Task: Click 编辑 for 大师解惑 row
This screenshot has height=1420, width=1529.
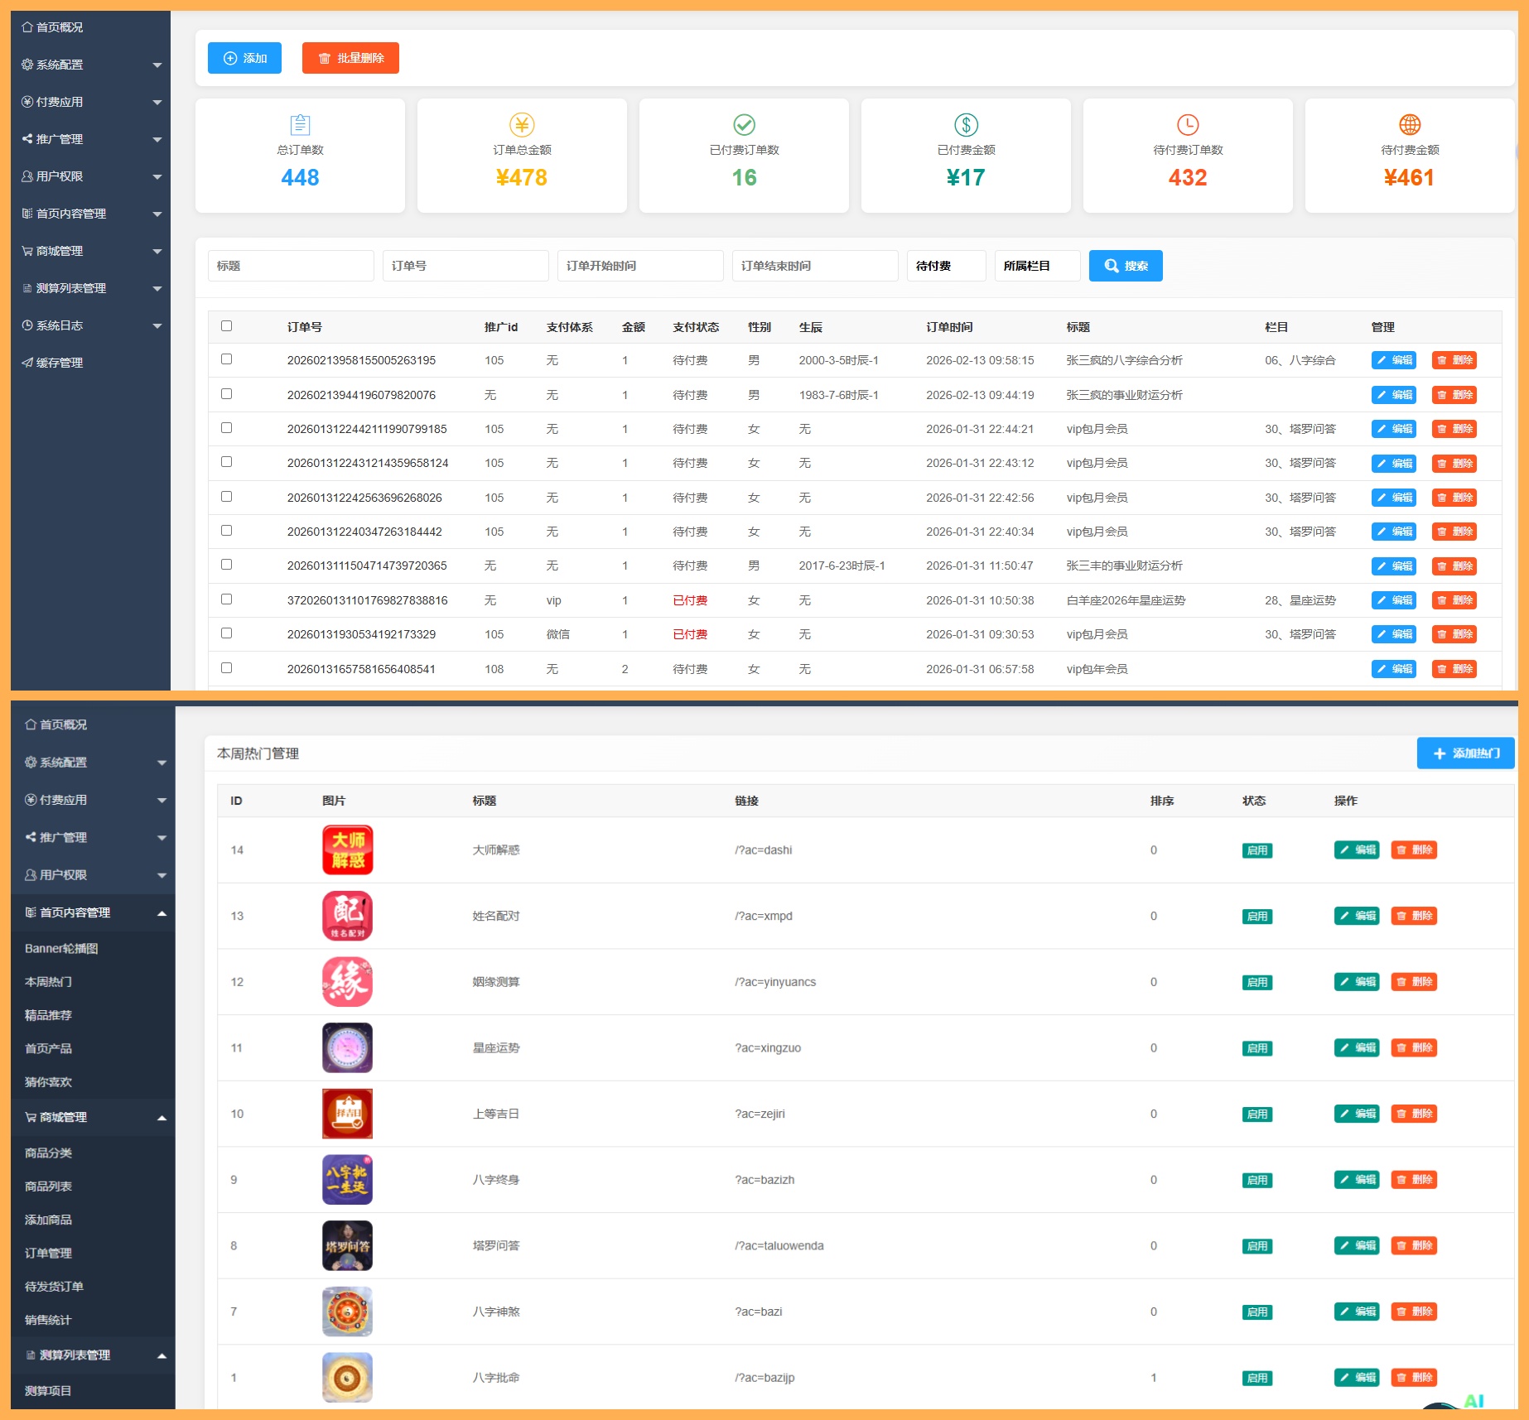Action: (x=1357, y=850)
